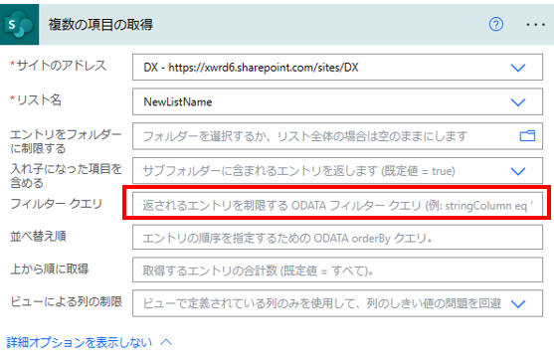Image resolution: width=554 pixels, height=364 pixels.
Task: Click the ビューで定義されている列 placeholder field
Action: pyautogui.click(x=337, y=303)
